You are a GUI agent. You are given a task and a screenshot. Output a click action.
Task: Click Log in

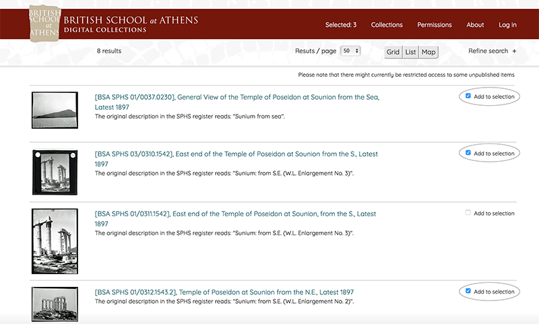(x=507, y=25)
